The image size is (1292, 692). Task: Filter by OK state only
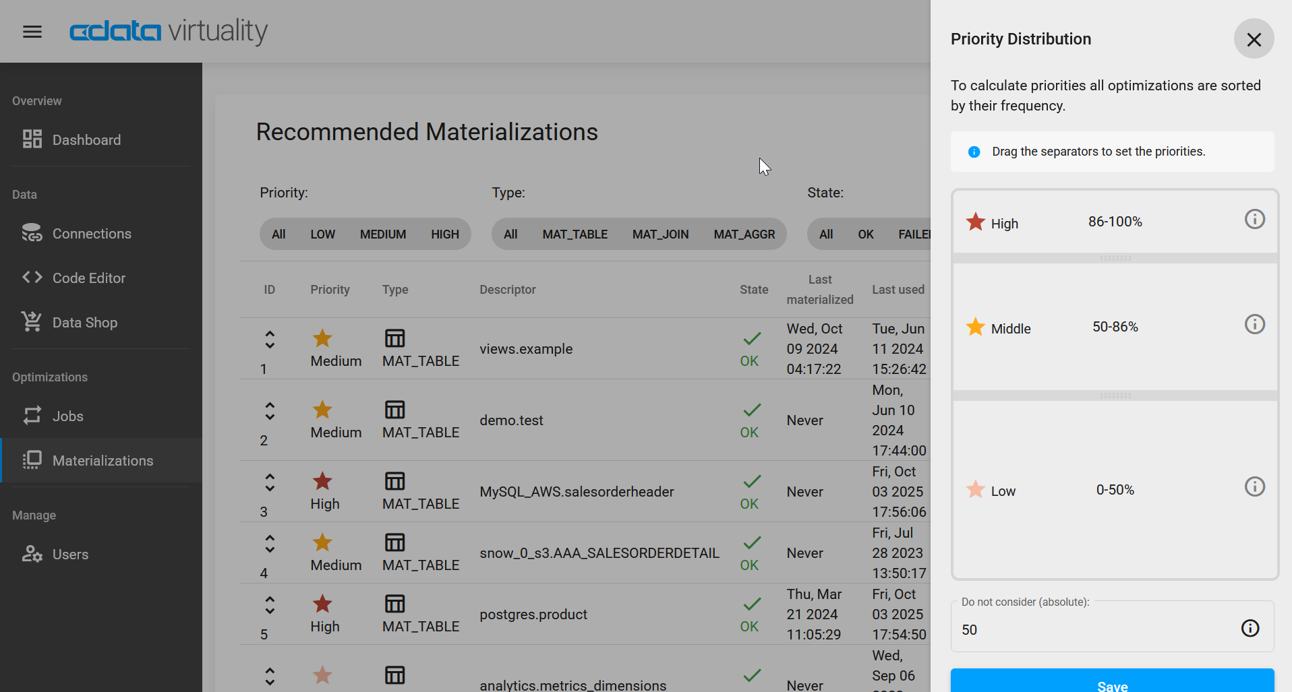pos(865,234)
